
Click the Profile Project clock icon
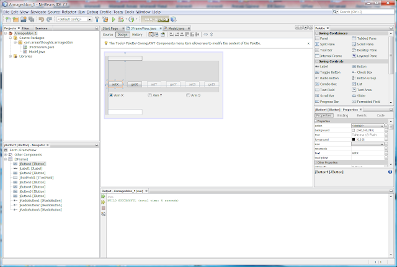coord(131,19)
